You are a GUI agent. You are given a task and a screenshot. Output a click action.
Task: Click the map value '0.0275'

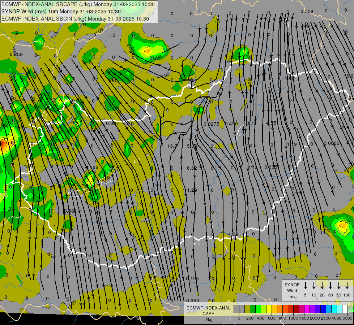pos(211,124)
